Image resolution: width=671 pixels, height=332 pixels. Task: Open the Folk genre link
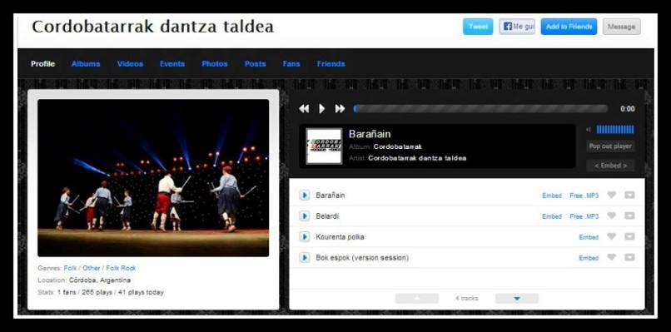point(70,268)
